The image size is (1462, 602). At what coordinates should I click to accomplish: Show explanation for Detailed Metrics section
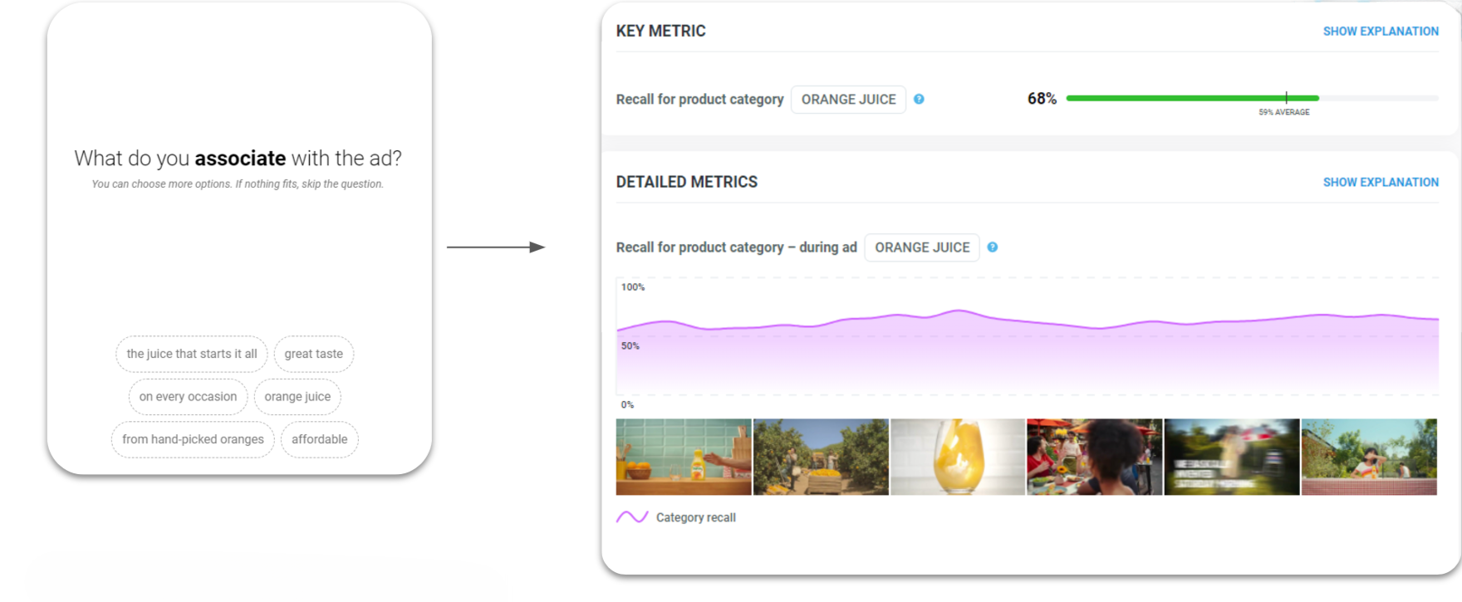pos(1381,182)
